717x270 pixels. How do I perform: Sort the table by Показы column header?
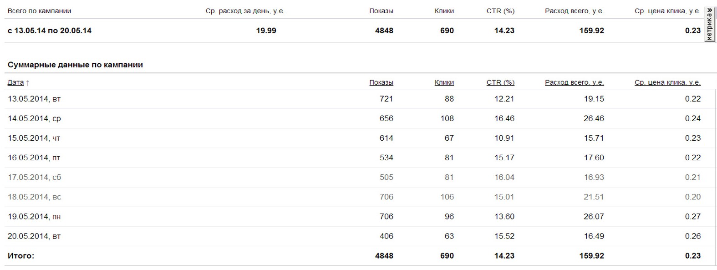(381, 82)
